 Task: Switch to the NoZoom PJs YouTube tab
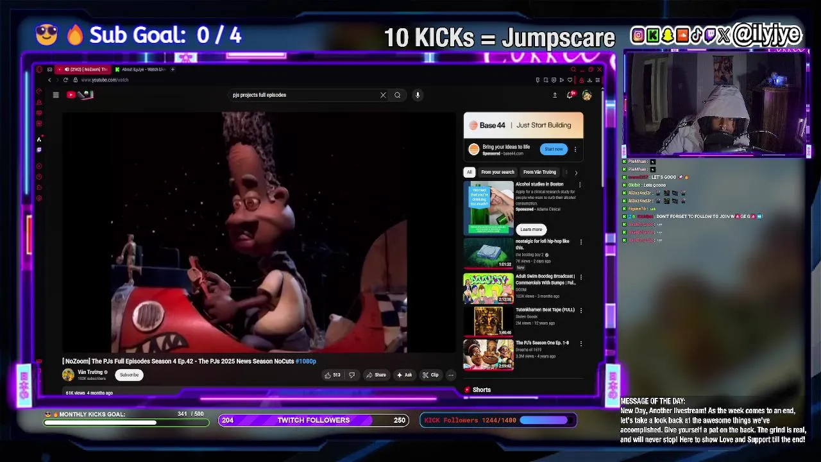[84, 69]
